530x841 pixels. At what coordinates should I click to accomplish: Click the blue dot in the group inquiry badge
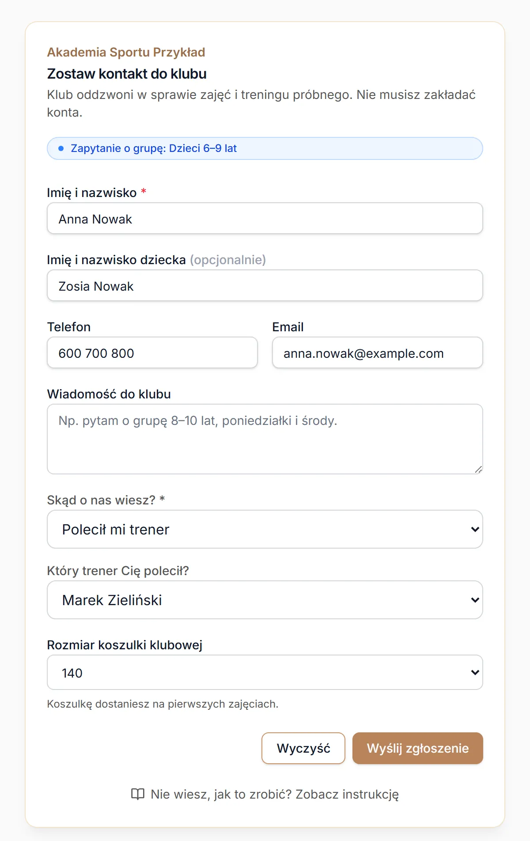coord(61,148)
